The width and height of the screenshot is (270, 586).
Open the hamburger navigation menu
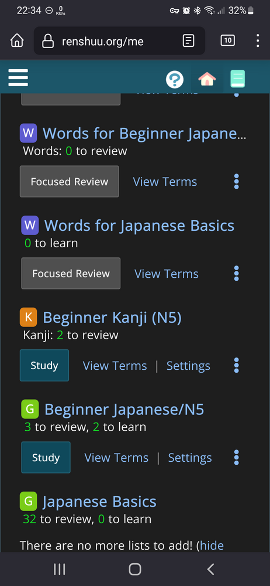click(x=18, y=77)
